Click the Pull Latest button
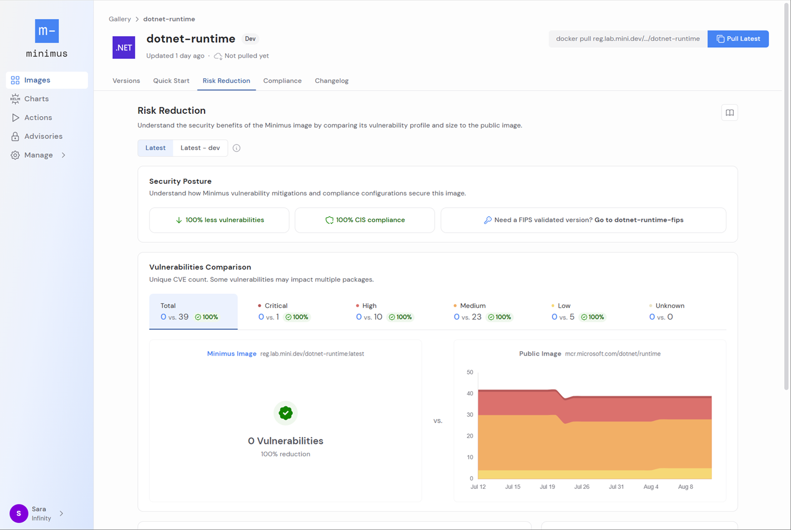The width and height of the screenshot is (791, 530). [738, 39]
